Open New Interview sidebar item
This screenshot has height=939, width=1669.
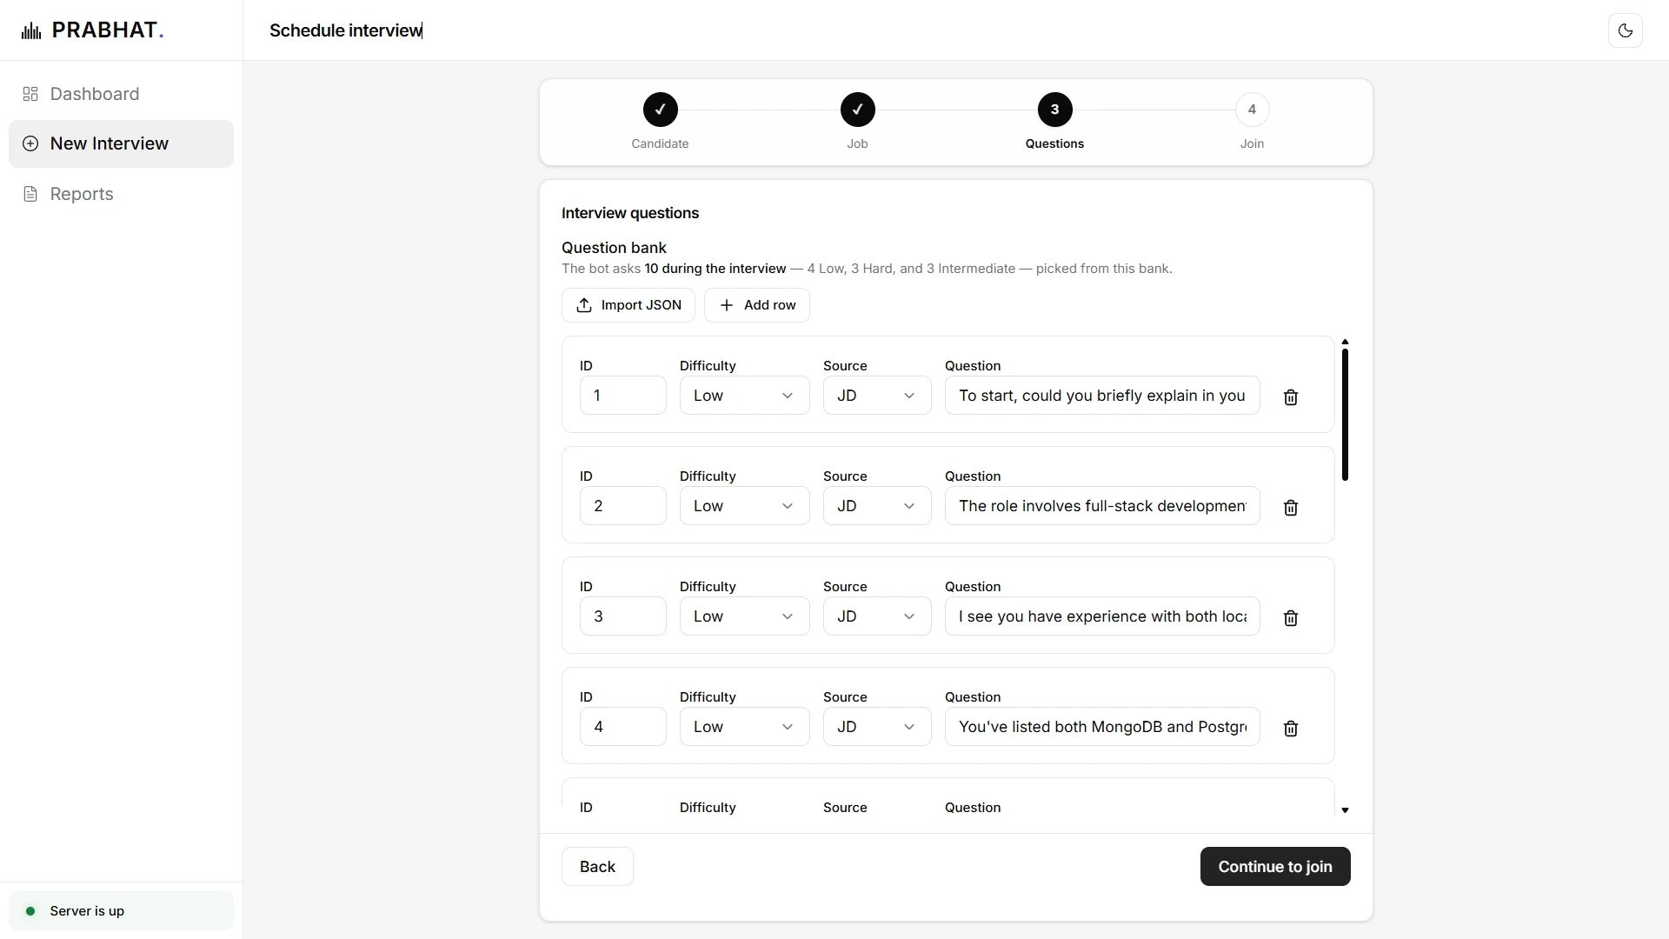(x=121, y=143)
